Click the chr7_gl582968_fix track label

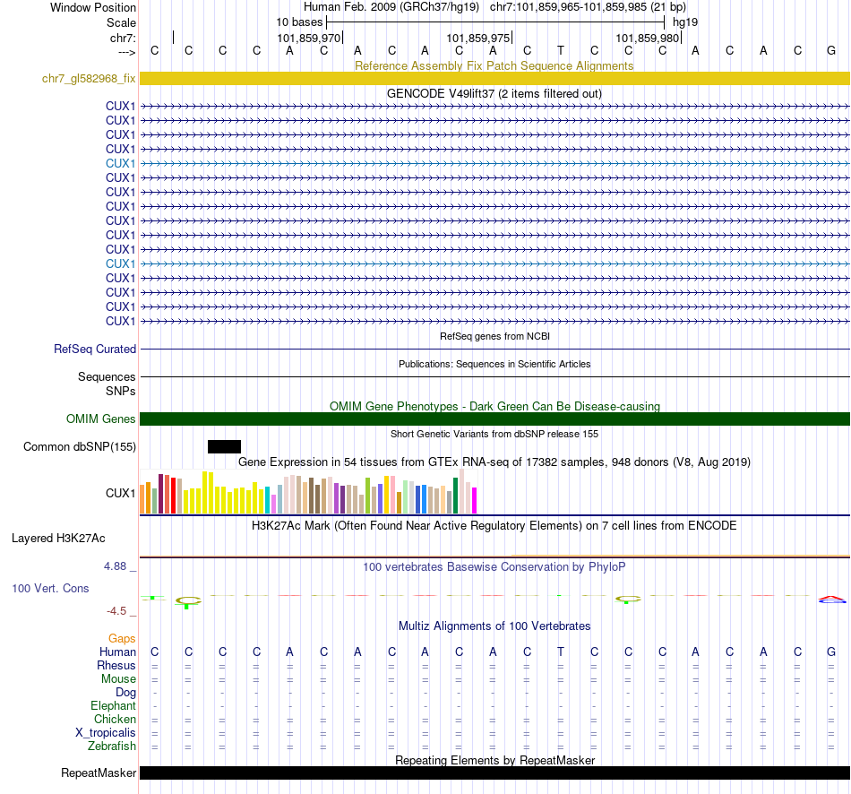coord(89,78)
